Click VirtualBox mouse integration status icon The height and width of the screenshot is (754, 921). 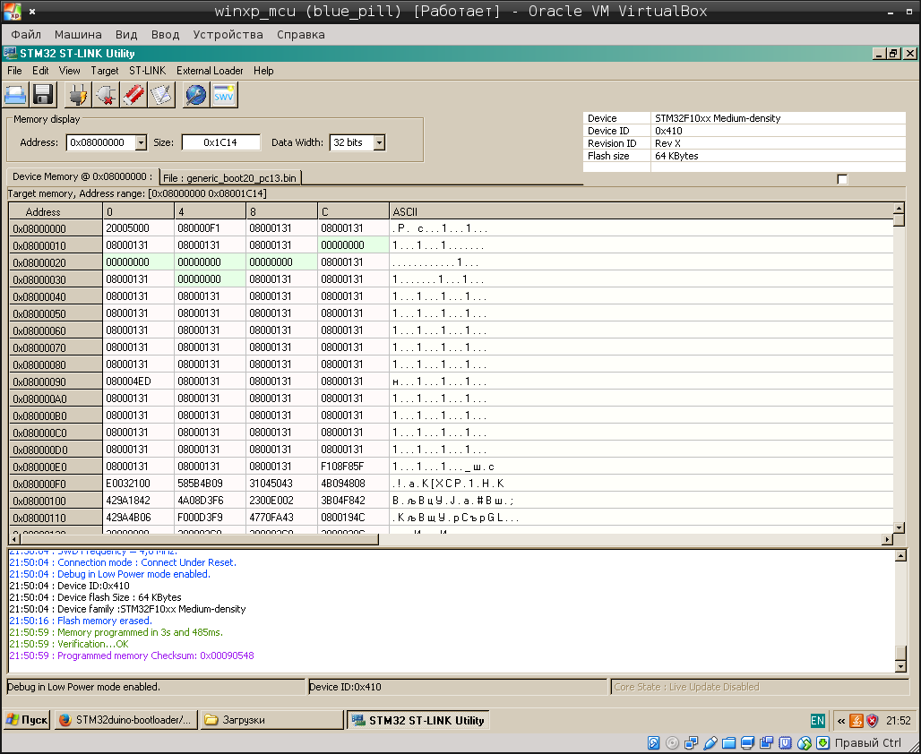coord(805,743)
